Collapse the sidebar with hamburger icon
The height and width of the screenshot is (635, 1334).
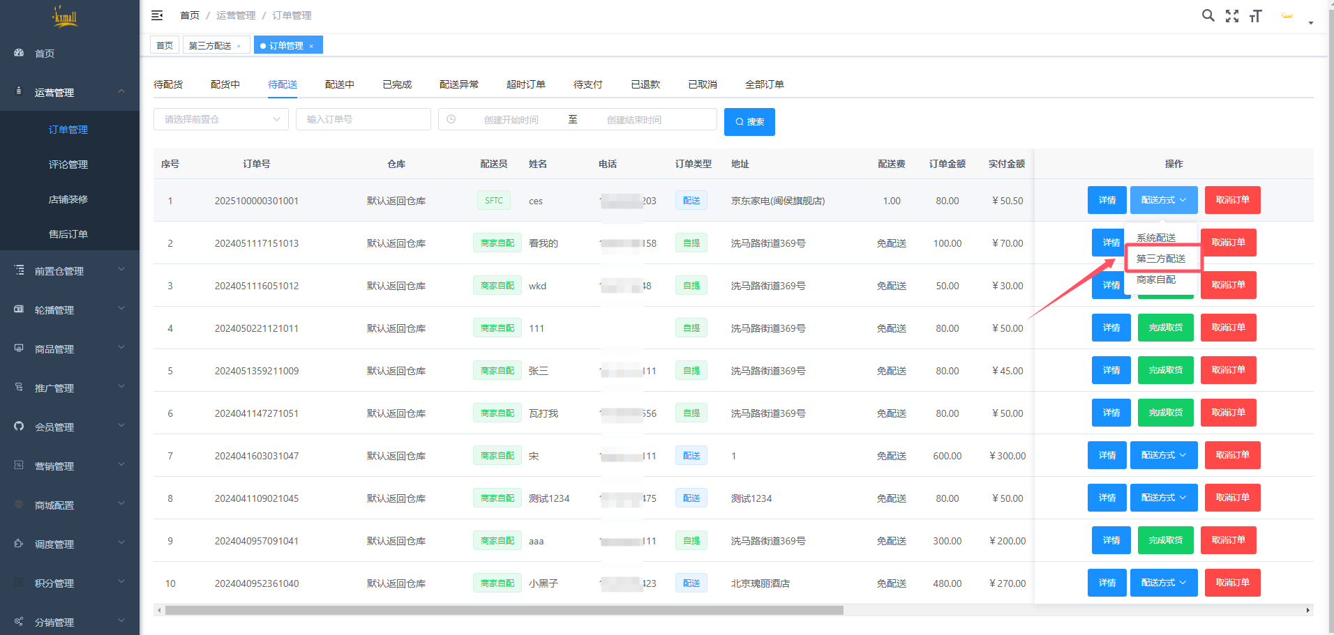(x=157, y=15)
